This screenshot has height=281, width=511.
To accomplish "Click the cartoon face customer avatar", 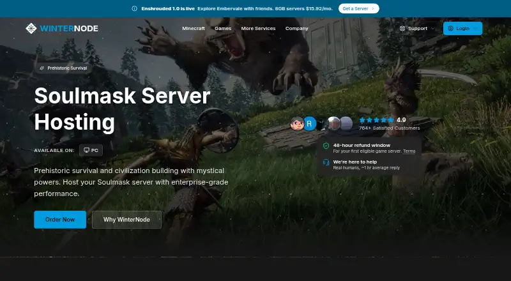I will click(296, 123).
